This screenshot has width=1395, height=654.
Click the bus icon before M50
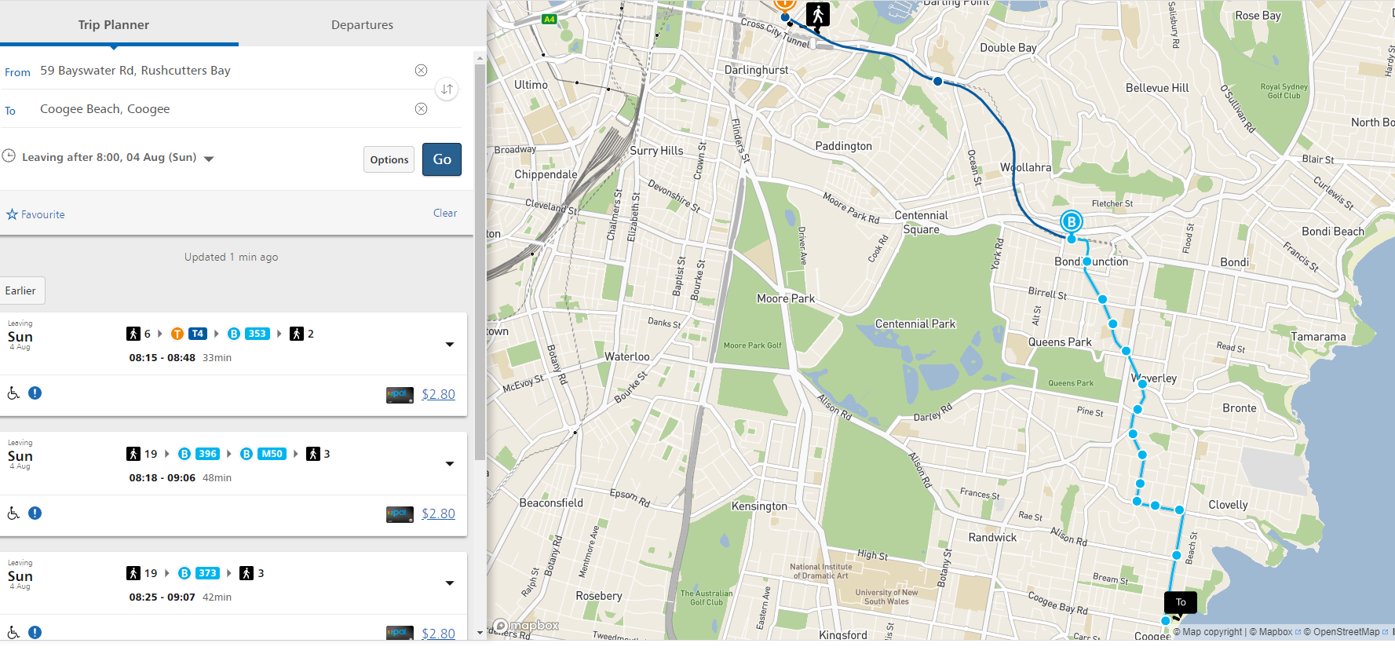tap(246, 454)
